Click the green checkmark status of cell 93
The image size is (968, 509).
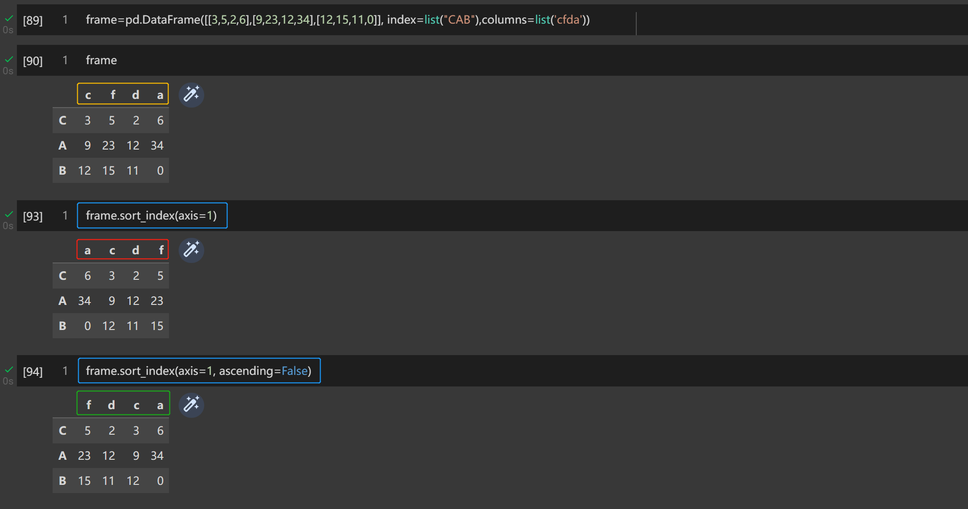tap(9, 214)
